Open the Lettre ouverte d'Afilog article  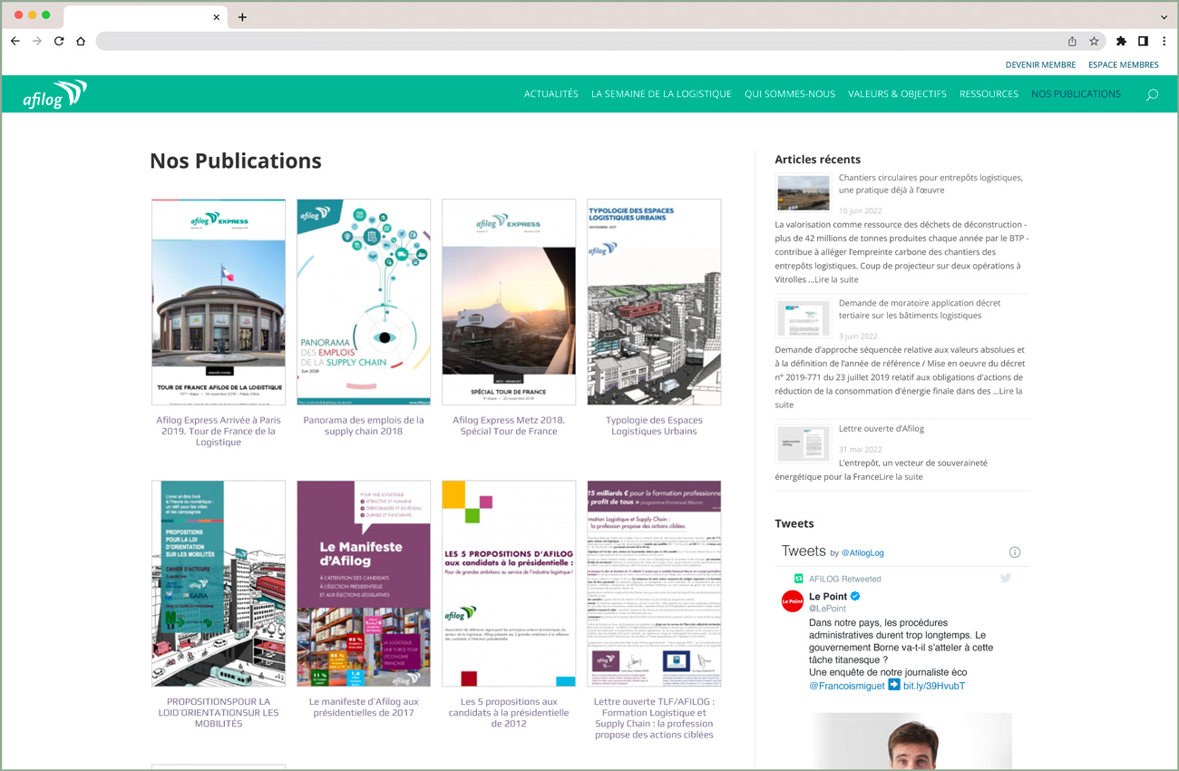tap(882, 428)
